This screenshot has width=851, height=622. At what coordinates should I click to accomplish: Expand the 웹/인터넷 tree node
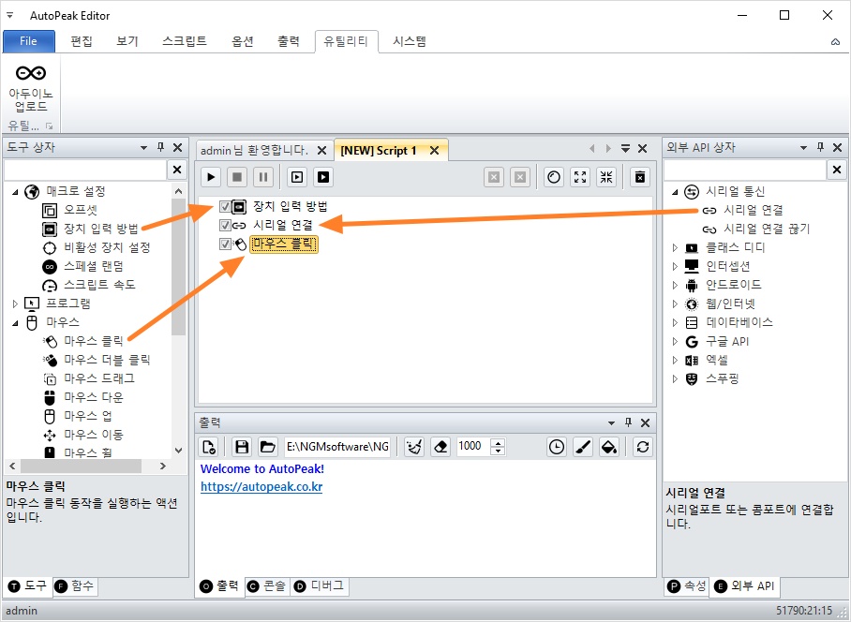[x=675, y=304]
